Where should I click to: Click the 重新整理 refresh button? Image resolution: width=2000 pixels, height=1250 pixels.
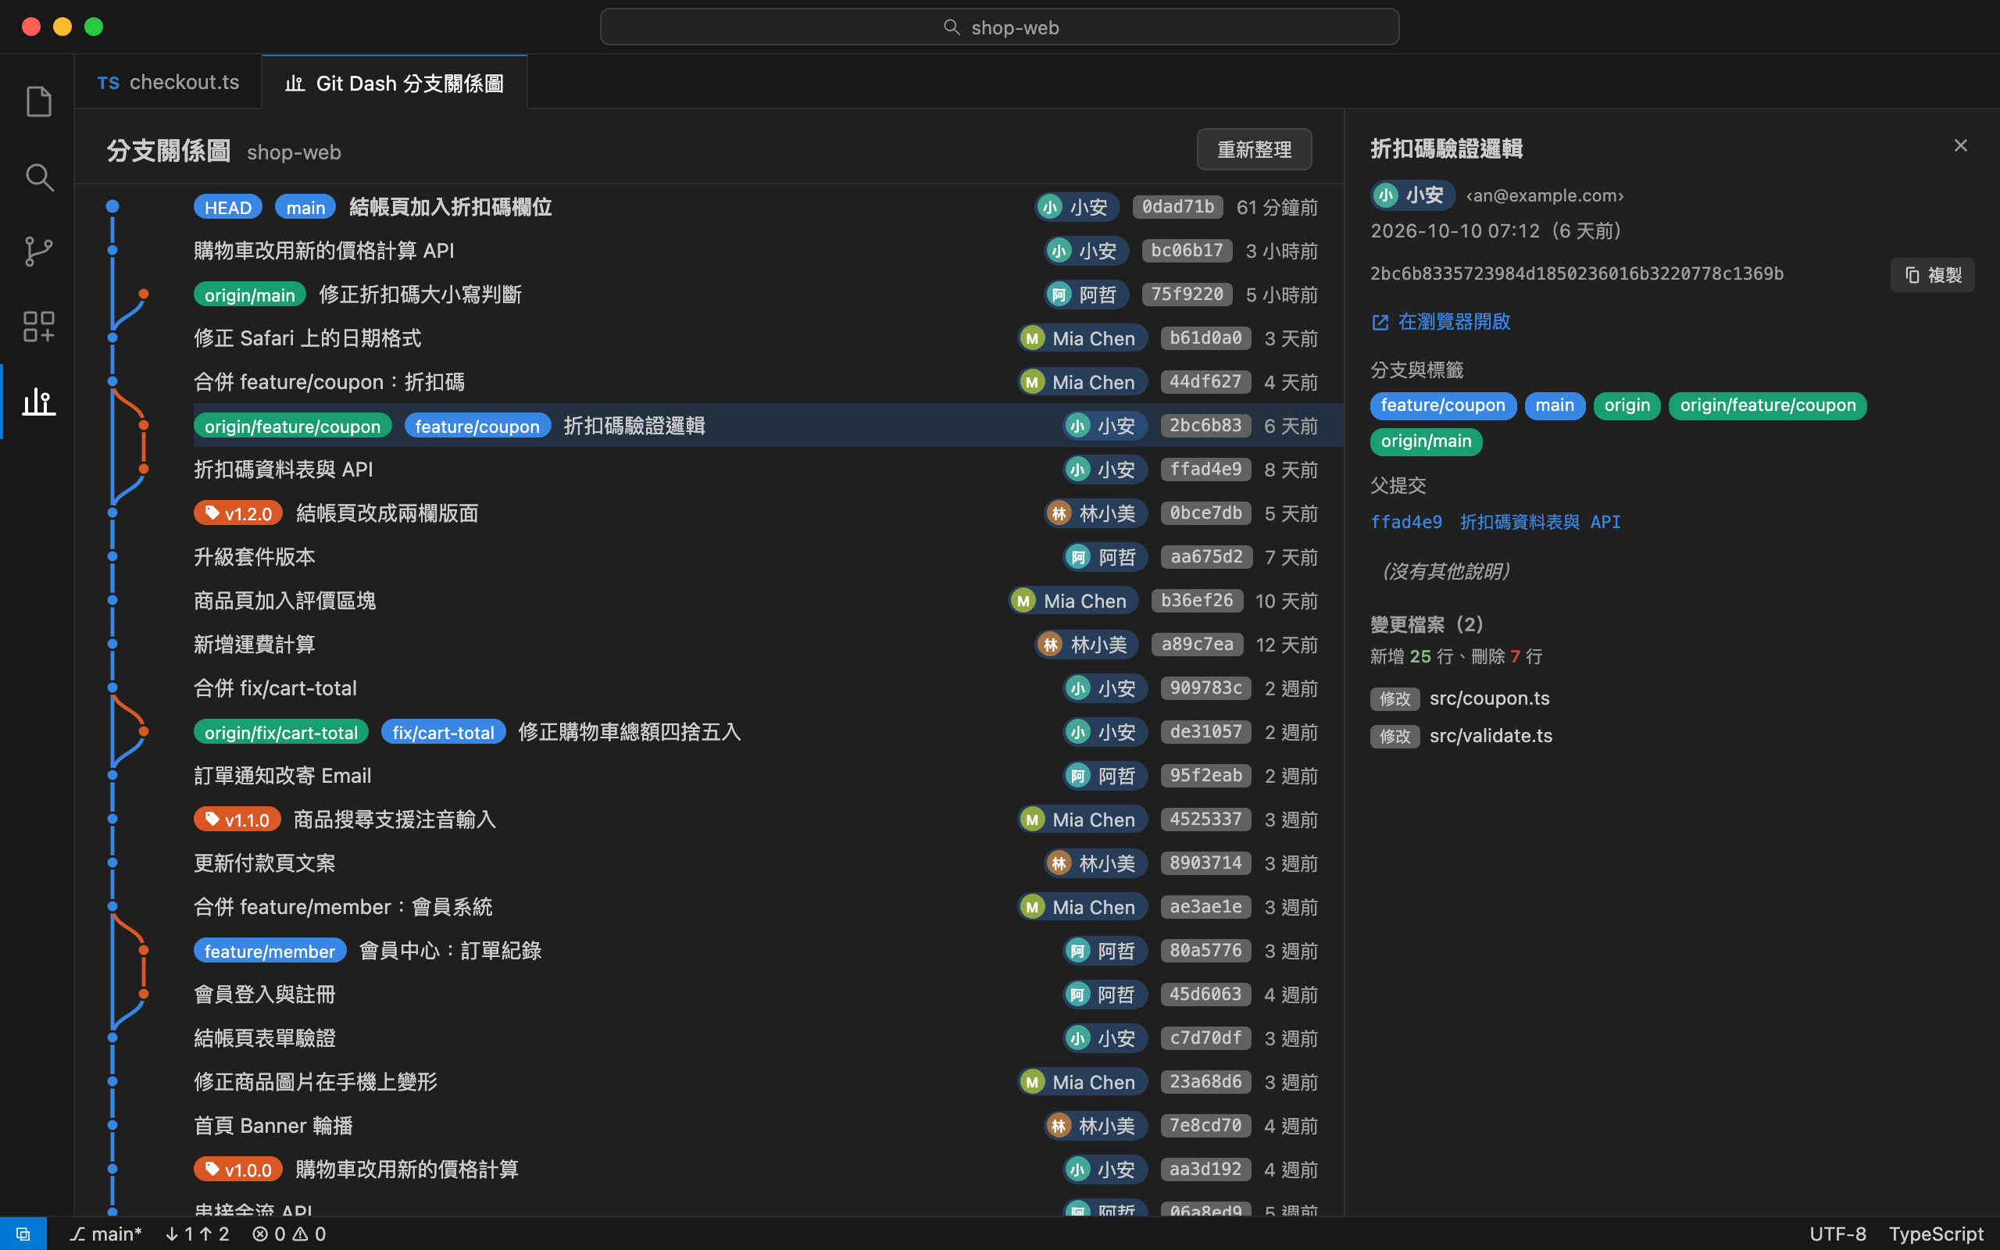(x=1254, y=150)
